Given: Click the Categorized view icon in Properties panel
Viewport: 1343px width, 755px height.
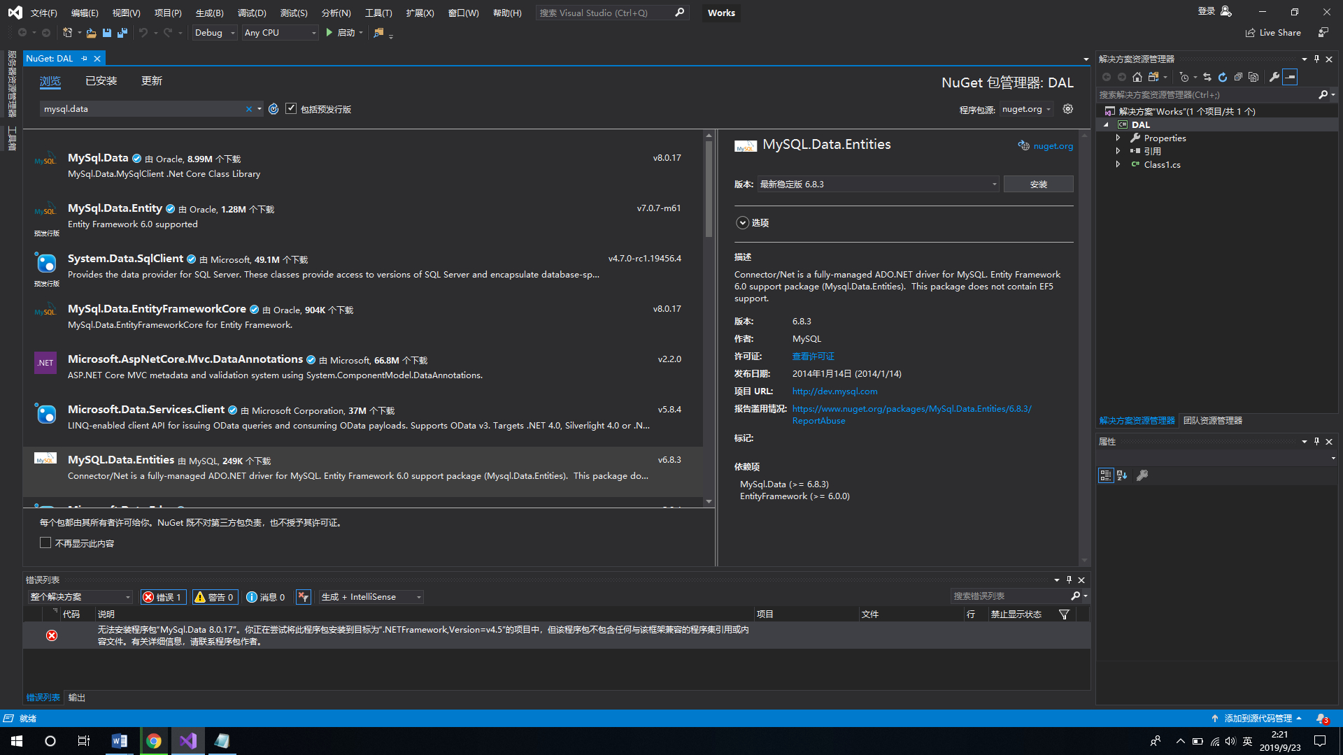Looking at the screenshot, I should (x=1106, y=475).
